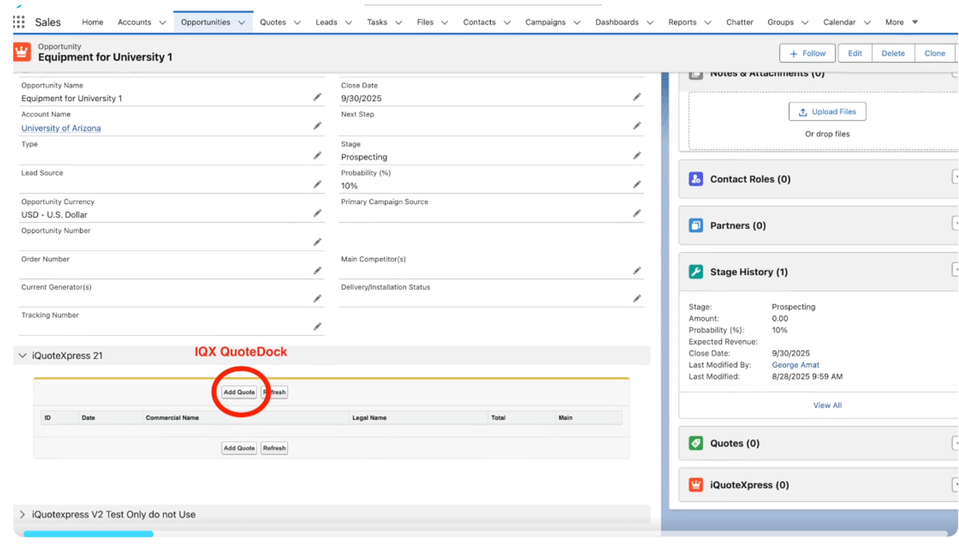This screenshot has width=959, height=544.
Task: Edit Probability (%) pencil icon
Action: click(636, 184)
